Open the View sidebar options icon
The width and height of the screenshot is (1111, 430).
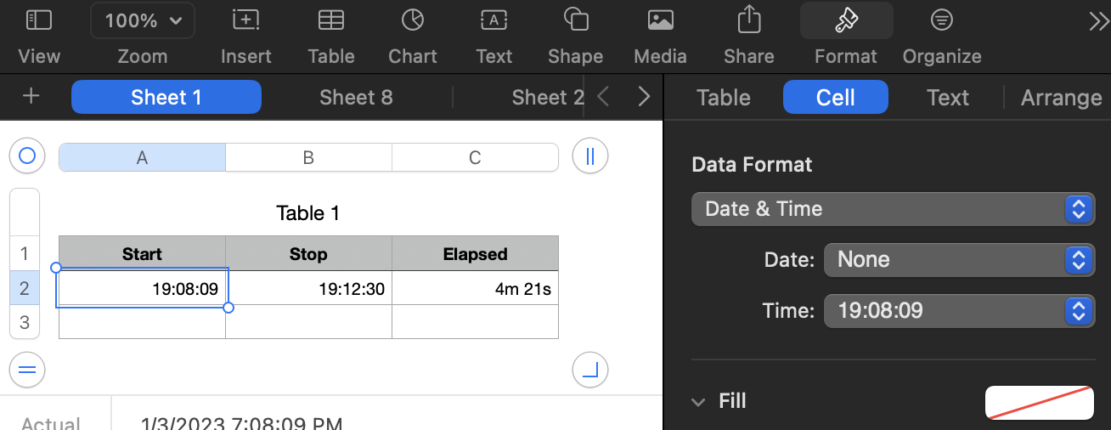39,20
